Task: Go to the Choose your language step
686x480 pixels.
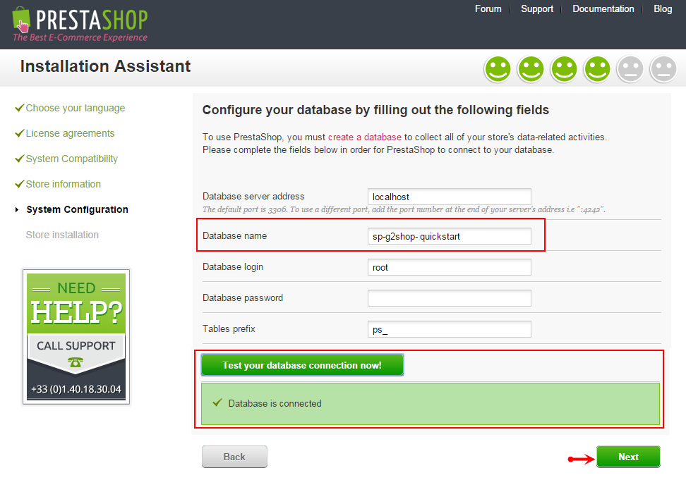Action: tap(76, 108)
